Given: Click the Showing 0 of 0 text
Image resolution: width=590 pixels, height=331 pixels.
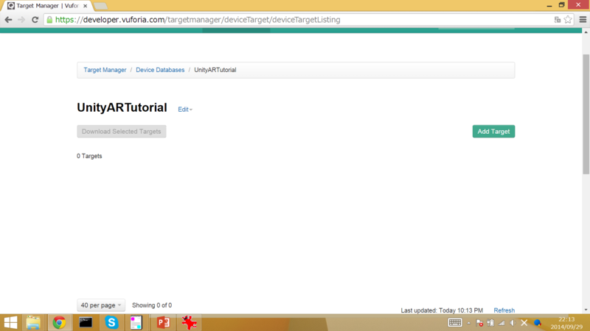Looking at the screenshot, I should tap(152, 305).
